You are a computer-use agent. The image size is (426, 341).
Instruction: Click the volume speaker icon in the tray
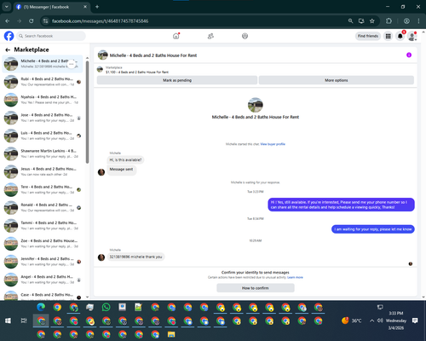click(380, 321)
